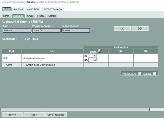Open the Professorat menu
Image resolution: width=164 pixels, height=118 pixels.
pos(19,2)
